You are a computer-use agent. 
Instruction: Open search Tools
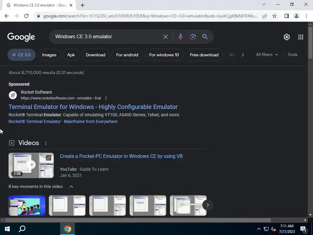(292, 54)
